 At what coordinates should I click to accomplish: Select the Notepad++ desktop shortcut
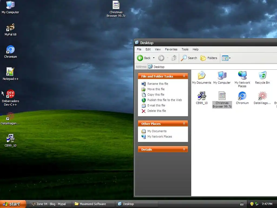click(x=11, y=74)
